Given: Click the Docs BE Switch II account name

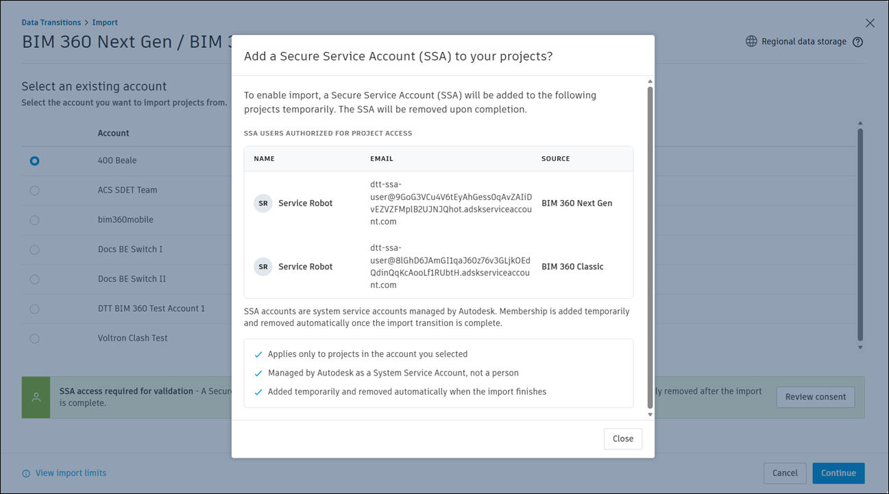Looking at the screenshot, I should (132, 279).
